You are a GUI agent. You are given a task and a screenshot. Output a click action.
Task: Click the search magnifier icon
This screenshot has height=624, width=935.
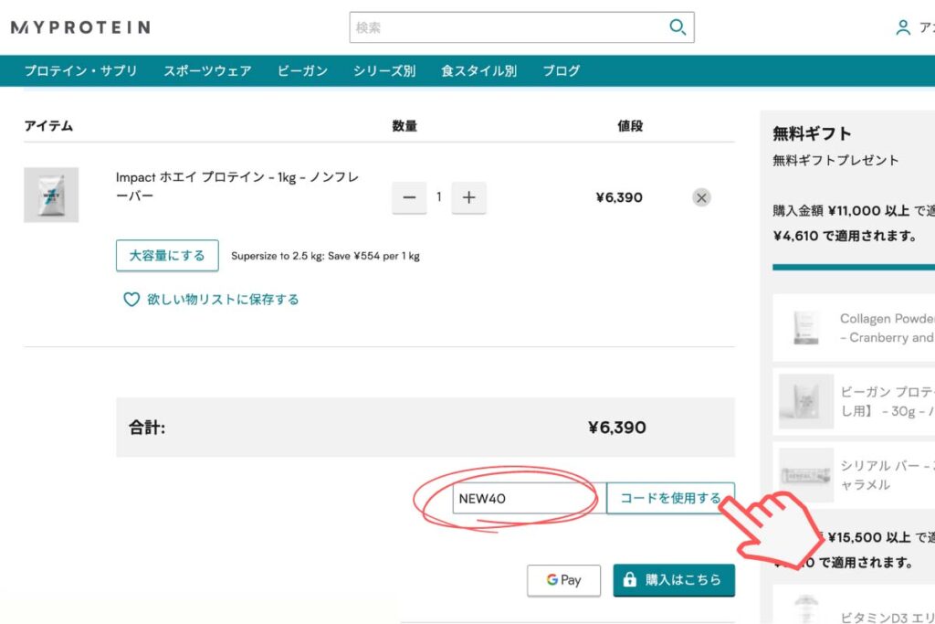click(678, 26)
